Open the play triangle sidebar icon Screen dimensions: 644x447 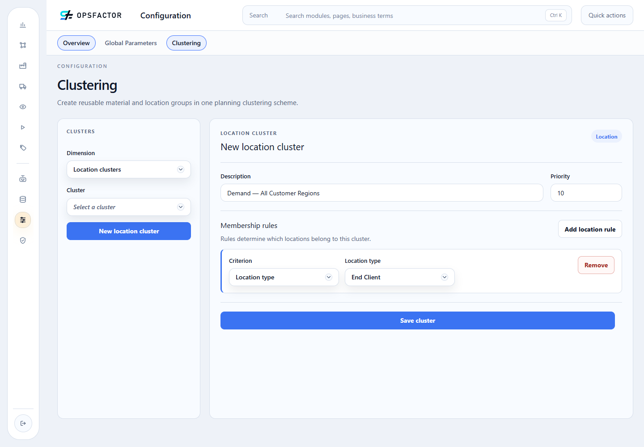[23, 127]
